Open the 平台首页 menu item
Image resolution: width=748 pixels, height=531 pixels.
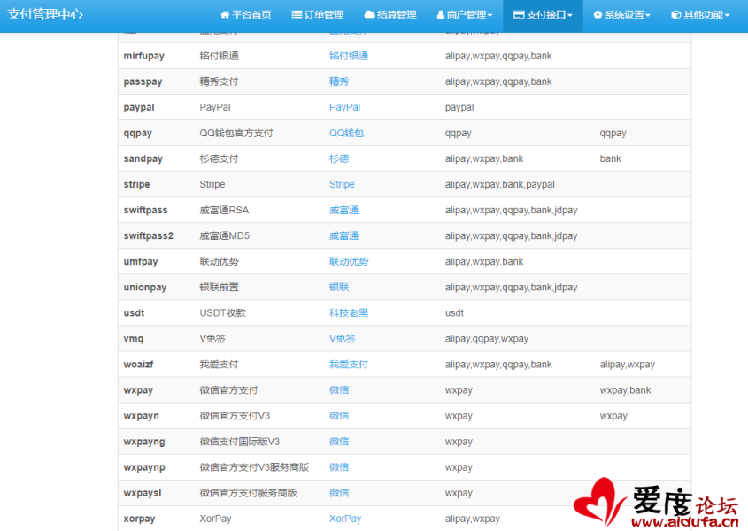[246, 15]
